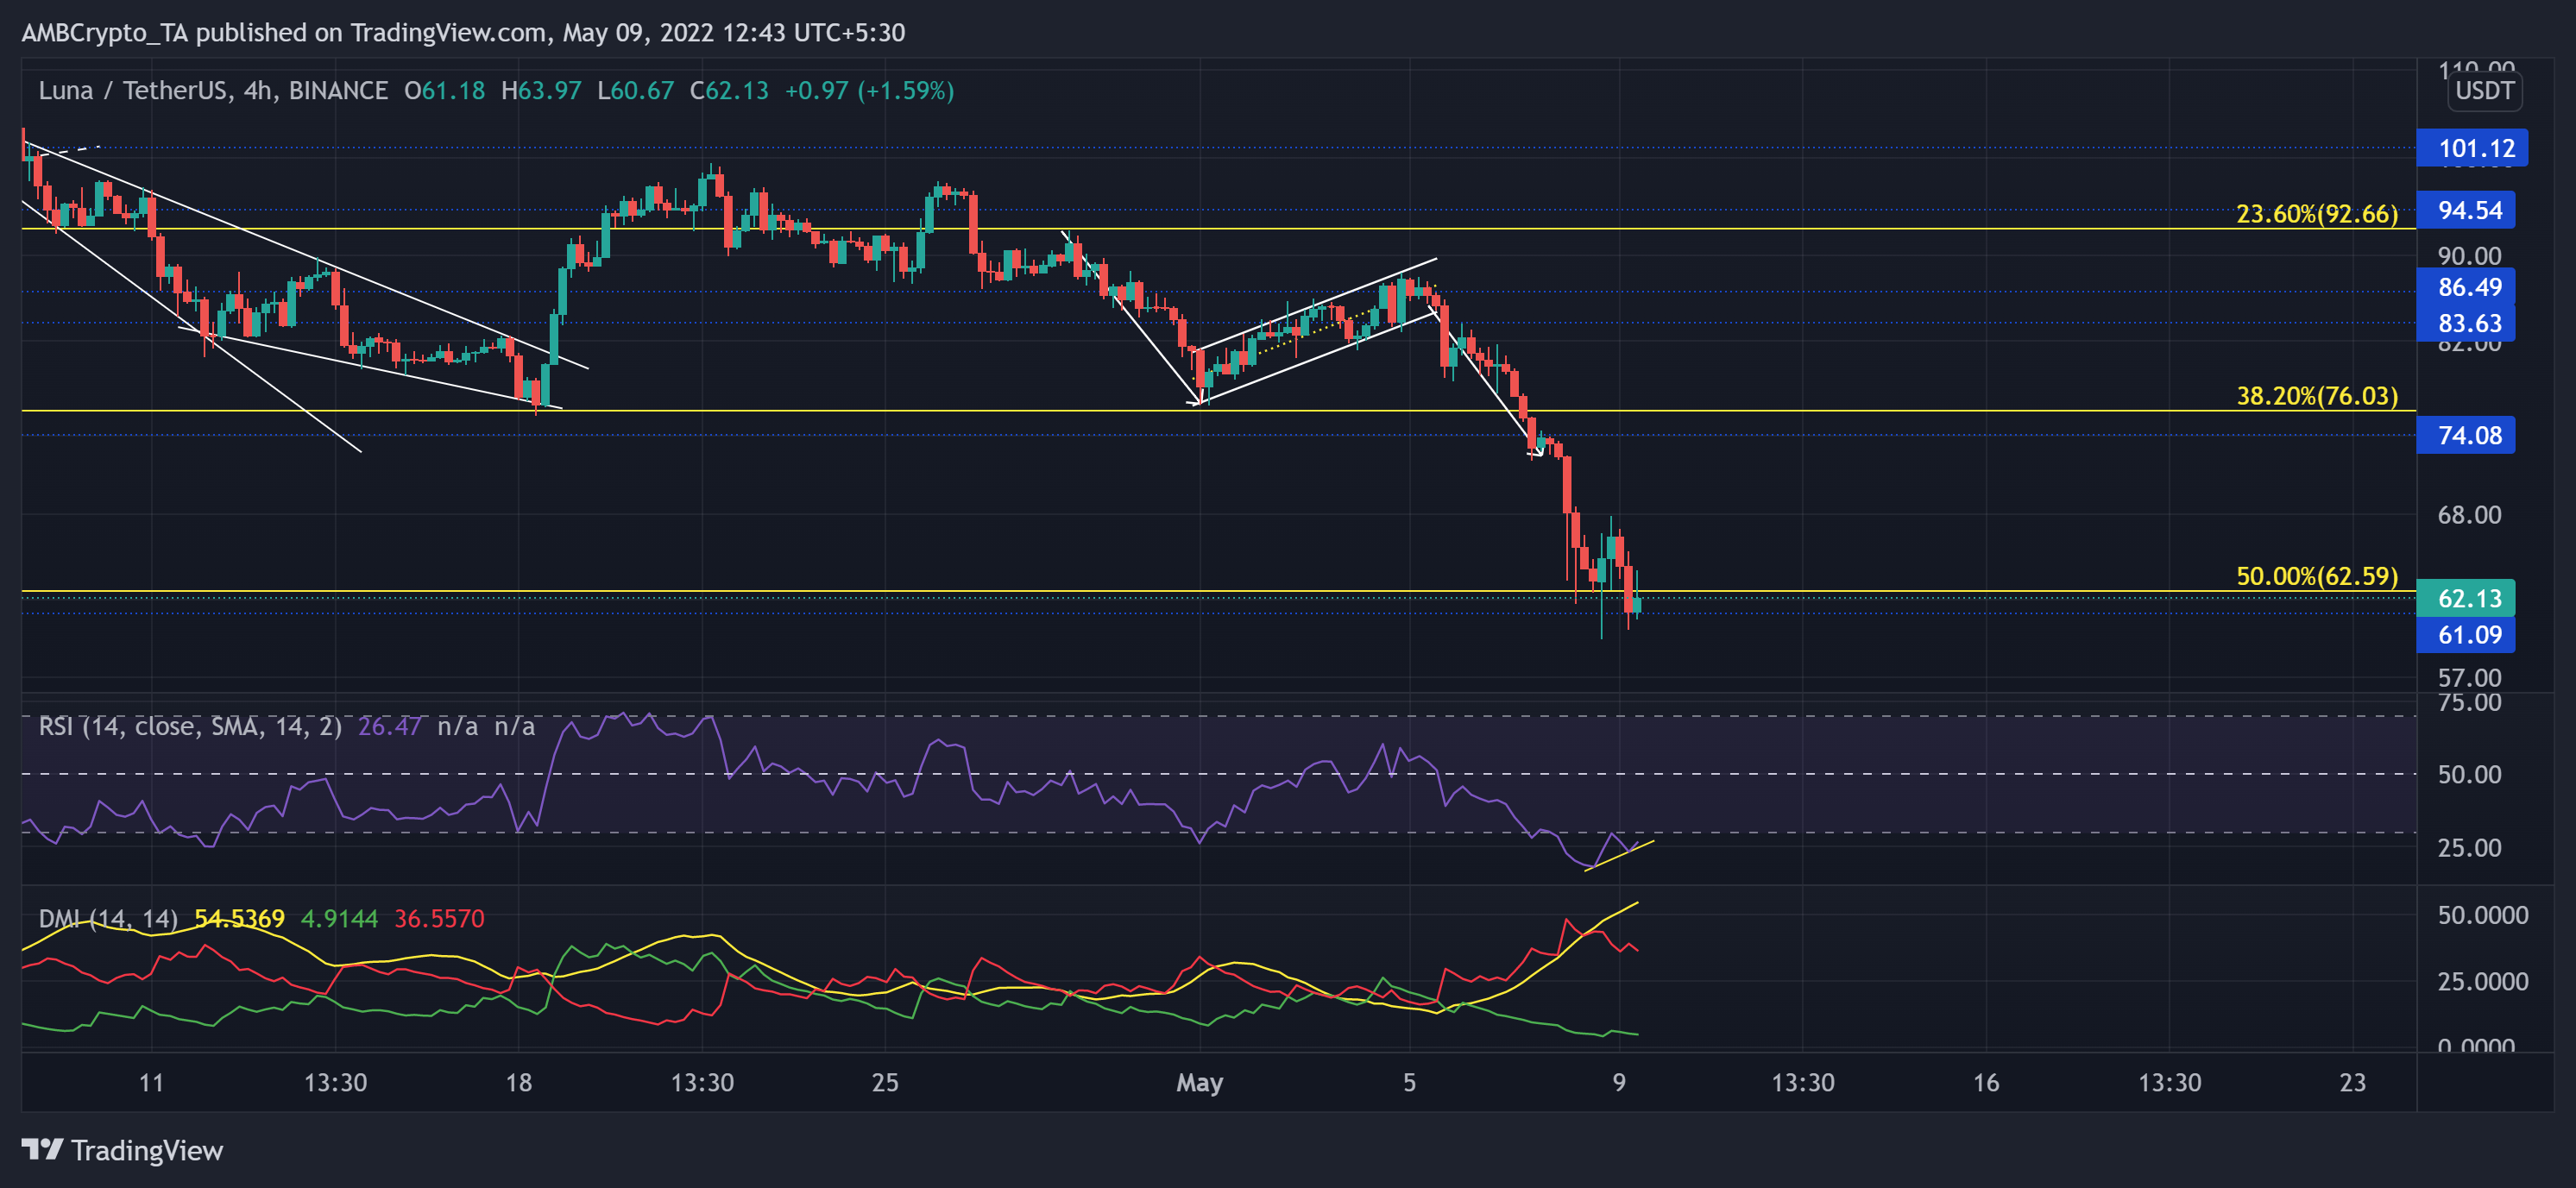Click the date 23 on time axis
2576x1188 pixels.
point(2353,1082)
